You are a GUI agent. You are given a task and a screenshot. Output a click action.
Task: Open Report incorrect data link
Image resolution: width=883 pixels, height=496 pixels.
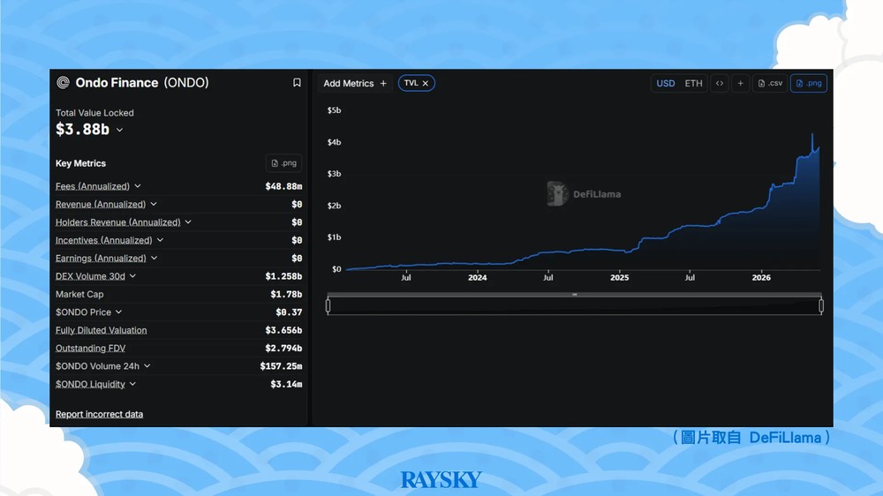(99, 414)
